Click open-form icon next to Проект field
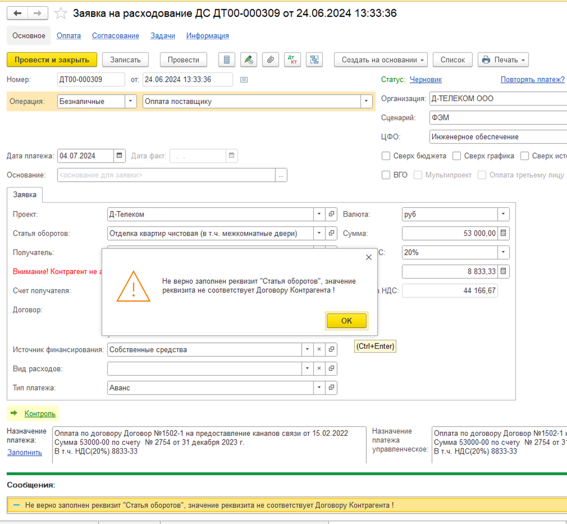 (x=332, y=214)
